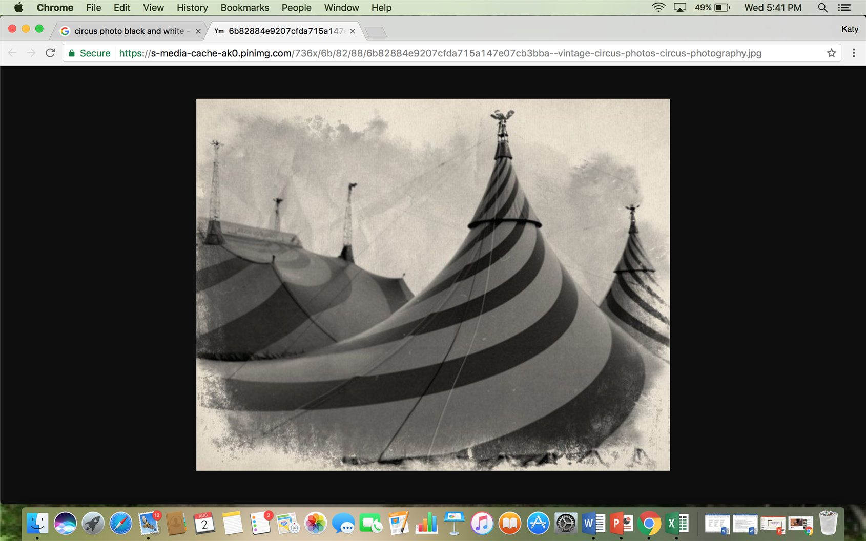Viewport: 866px width, 541px height.
Task: Switch to the circus photo Google tab
Action: tap(128, 31)
